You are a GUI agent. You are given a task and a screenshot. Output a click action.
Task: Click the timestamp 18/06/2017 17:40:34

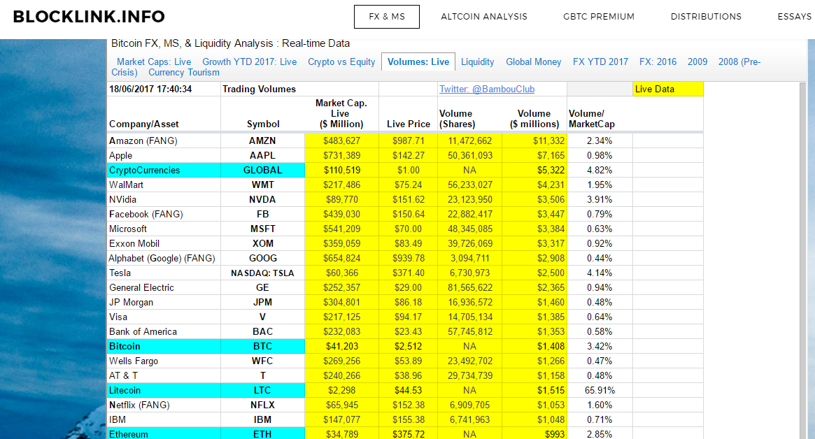[x=150, y=89]
